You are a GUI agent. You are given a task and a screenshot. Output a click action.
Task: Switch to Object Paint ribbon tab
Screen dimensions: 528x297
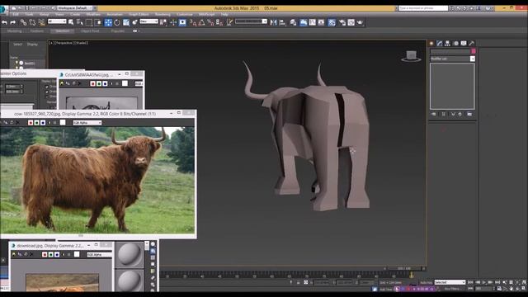(x=90, y=31)
